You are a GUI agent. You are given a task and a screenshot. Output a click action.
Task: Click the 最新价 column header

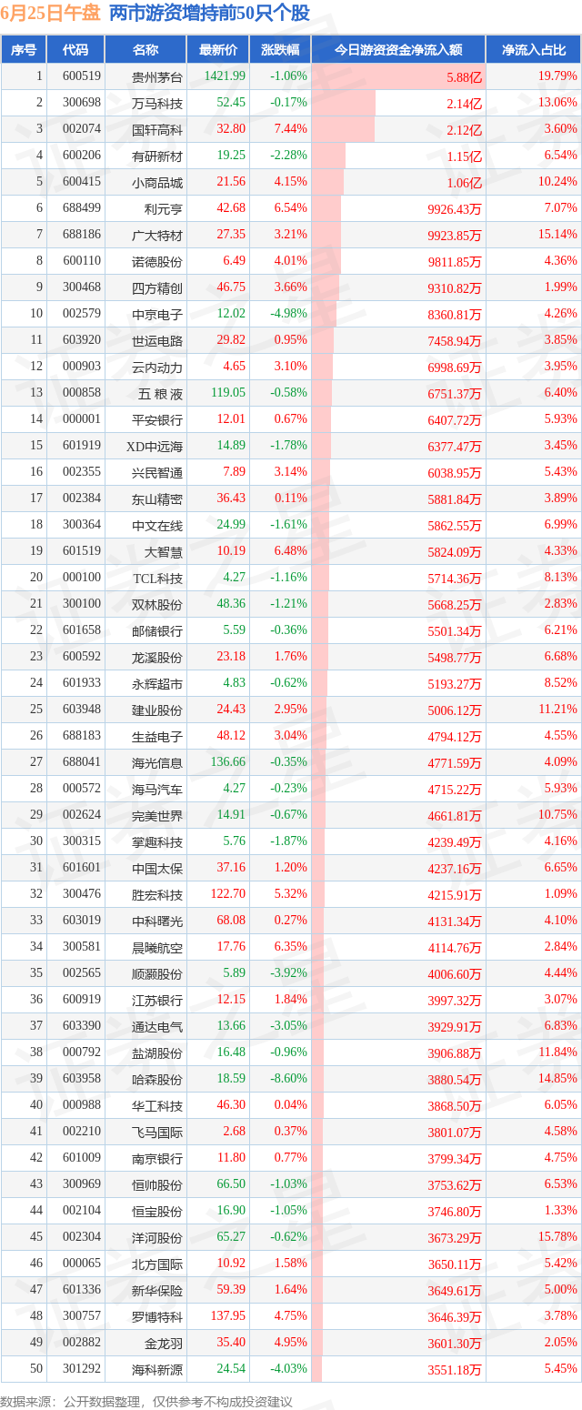pos(218,50)
